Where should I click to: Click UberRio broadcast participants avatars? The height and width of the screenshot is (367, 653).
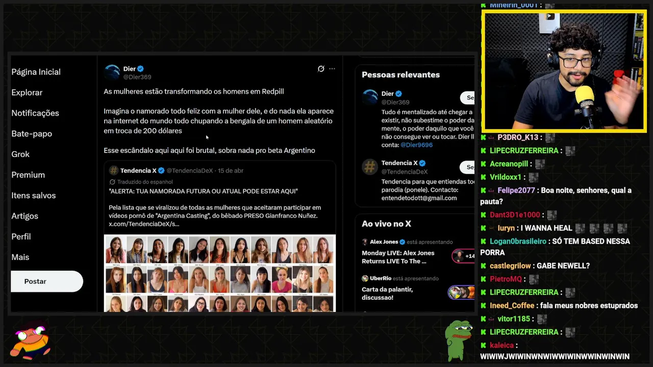tap(461, 293)
